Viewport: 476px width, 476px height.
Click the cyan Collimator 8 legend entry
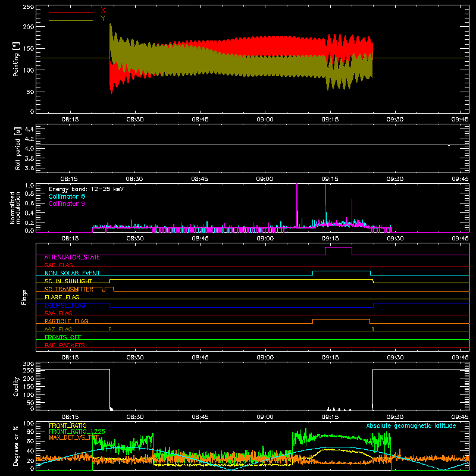point(67,196)
